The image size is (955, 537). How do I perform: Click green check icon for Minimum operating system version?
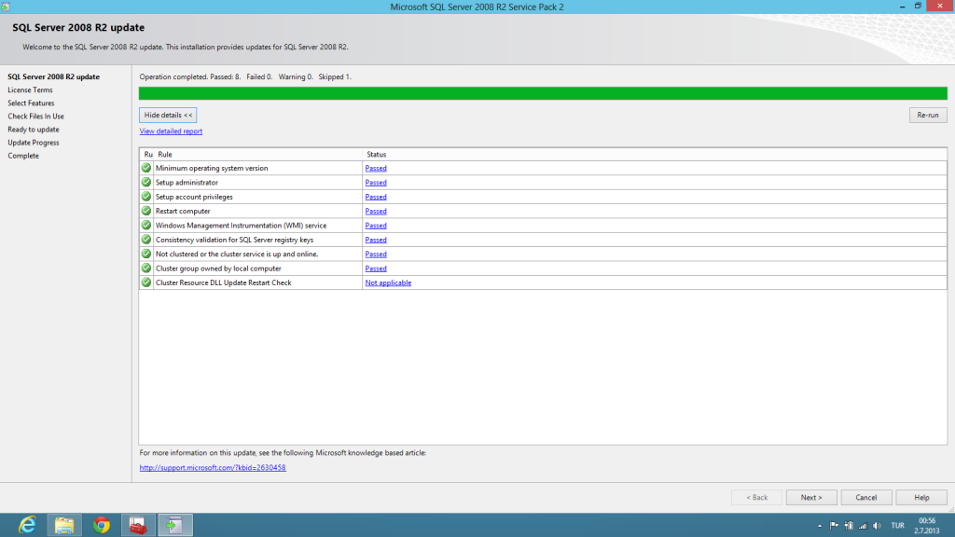(146, 168)
